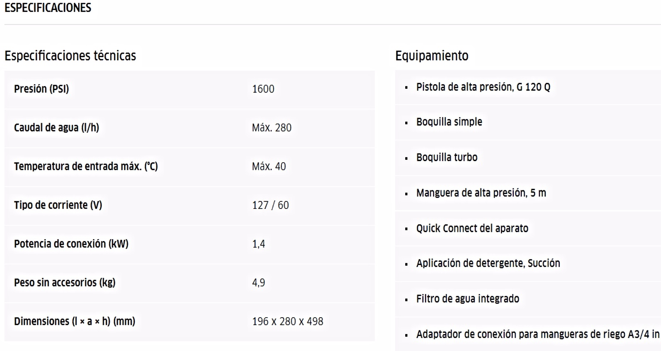Screen dimensions: 661x351
Task: Click the Presión (PSI) row label
Action: point(41,89)
